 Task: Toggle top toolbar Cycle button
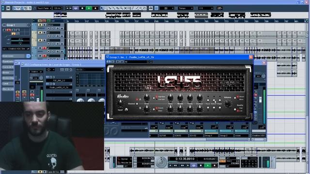pos(76,8)
